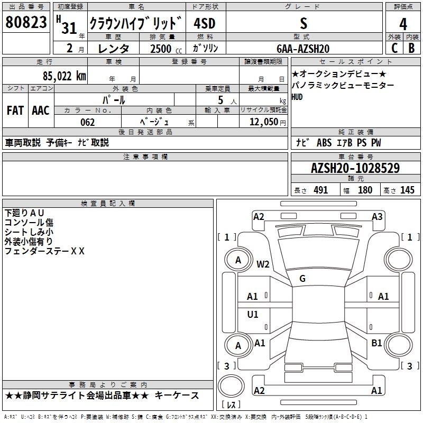
Task: Click interior color ベージュ
Action: pyautogui.click(x=154, y=122)
